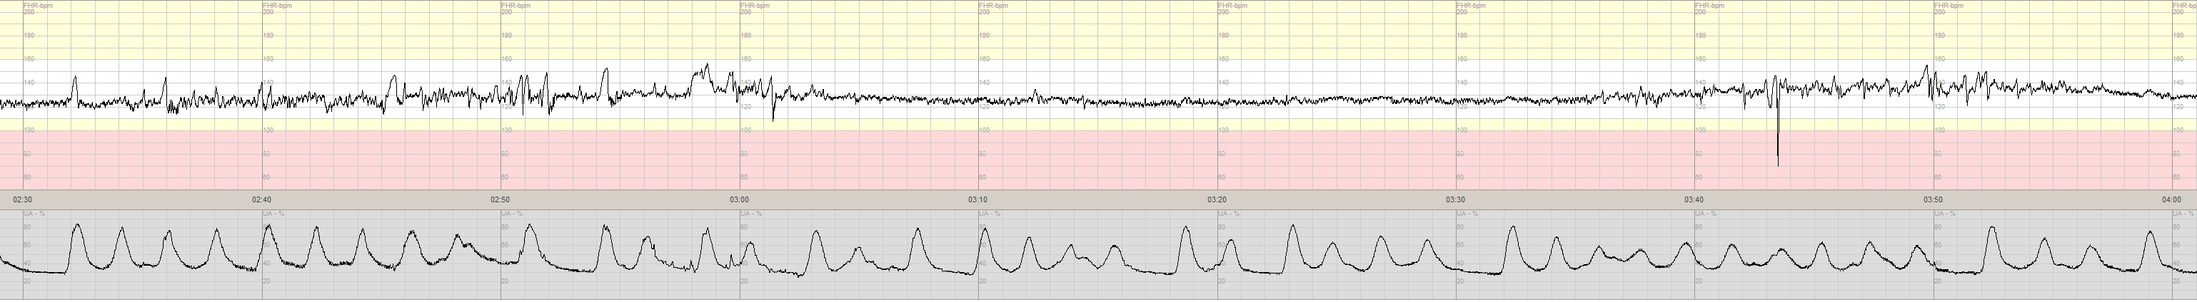Click the UA - % label at 02:40
The image size is (2197, 302).
(273, 214)
